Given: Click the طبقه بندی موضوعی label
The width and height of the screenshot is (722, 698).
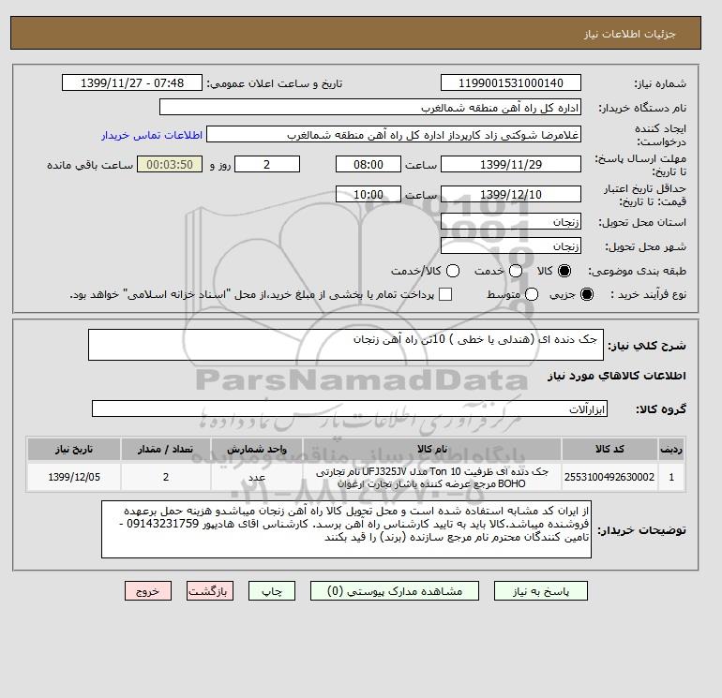Looking at the screenshot, I should [x=637, y=271].
